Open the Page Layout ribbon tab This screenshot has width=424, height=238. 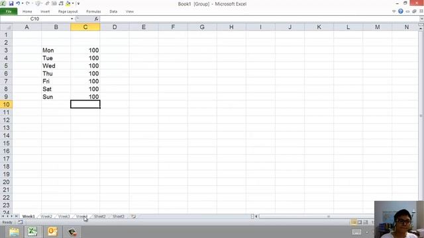click(x=68, y=12)
